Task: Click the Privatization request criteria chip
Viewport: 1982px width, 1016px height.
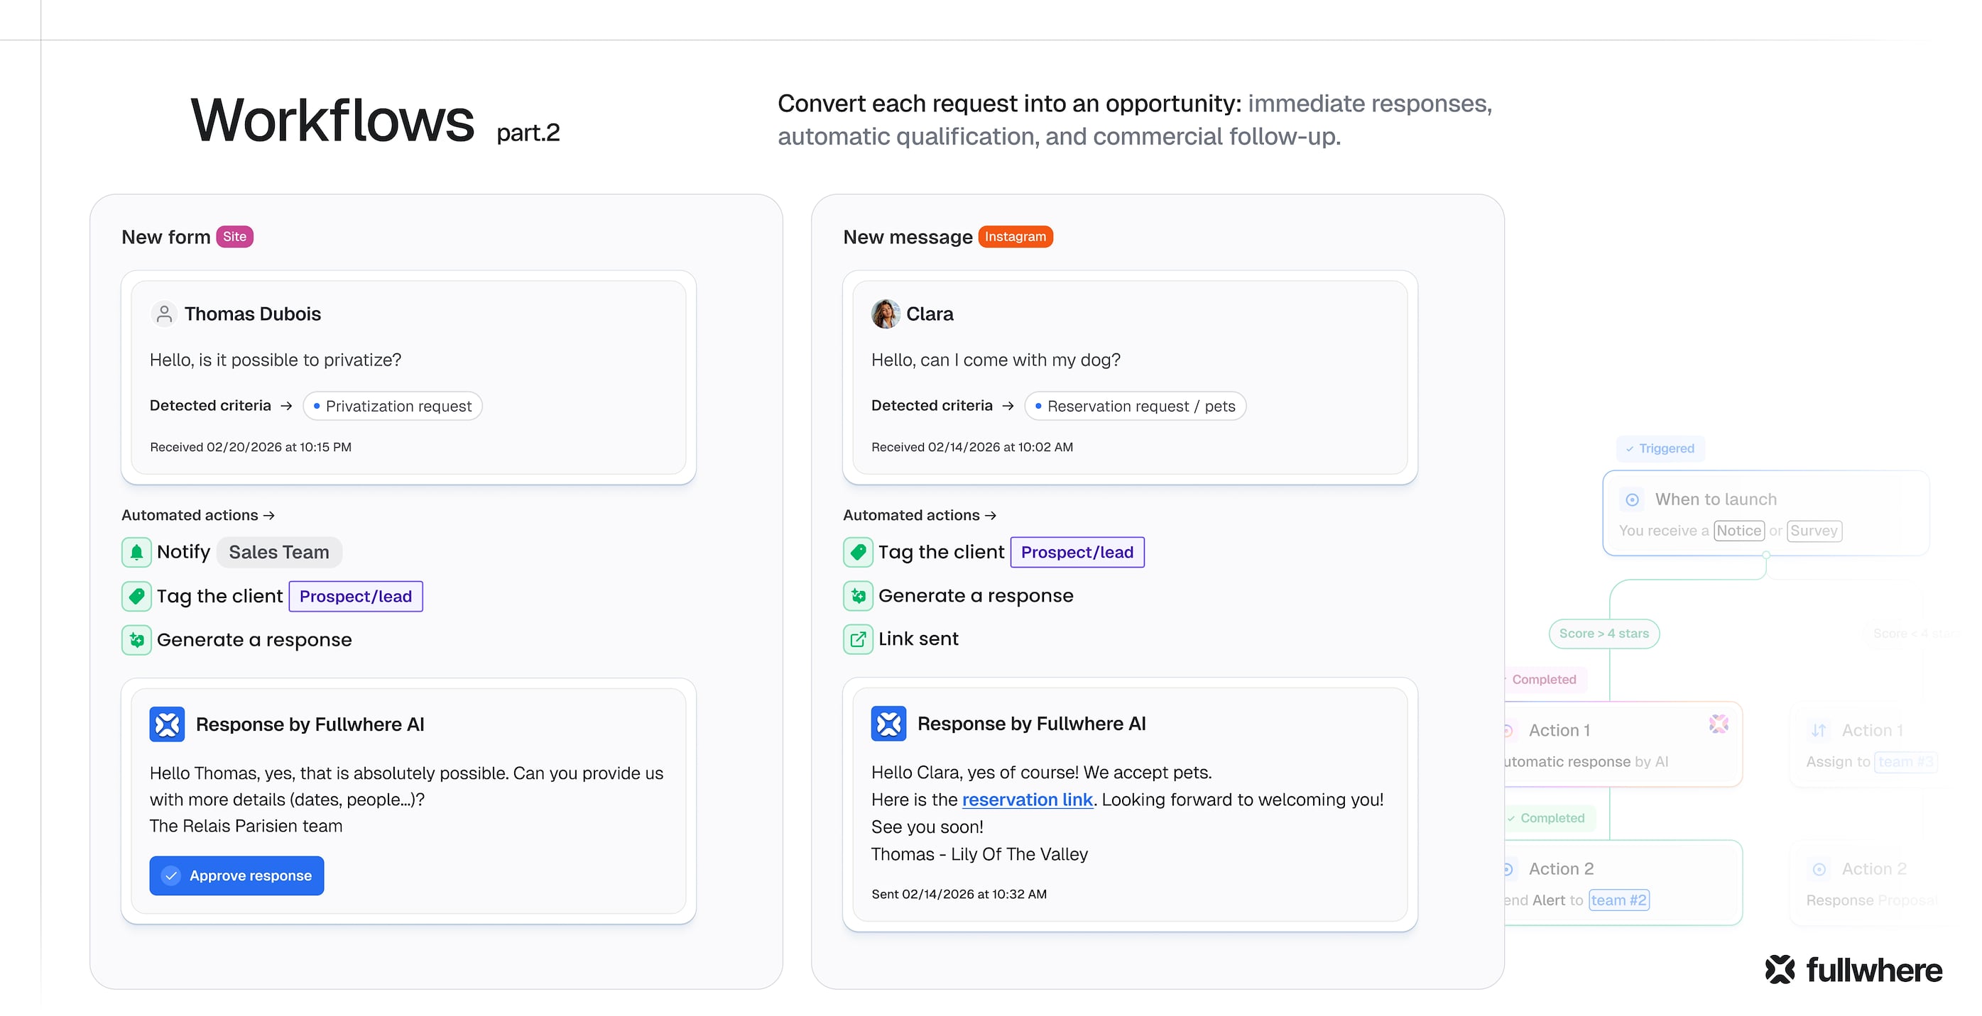Action: click(393, 406)
